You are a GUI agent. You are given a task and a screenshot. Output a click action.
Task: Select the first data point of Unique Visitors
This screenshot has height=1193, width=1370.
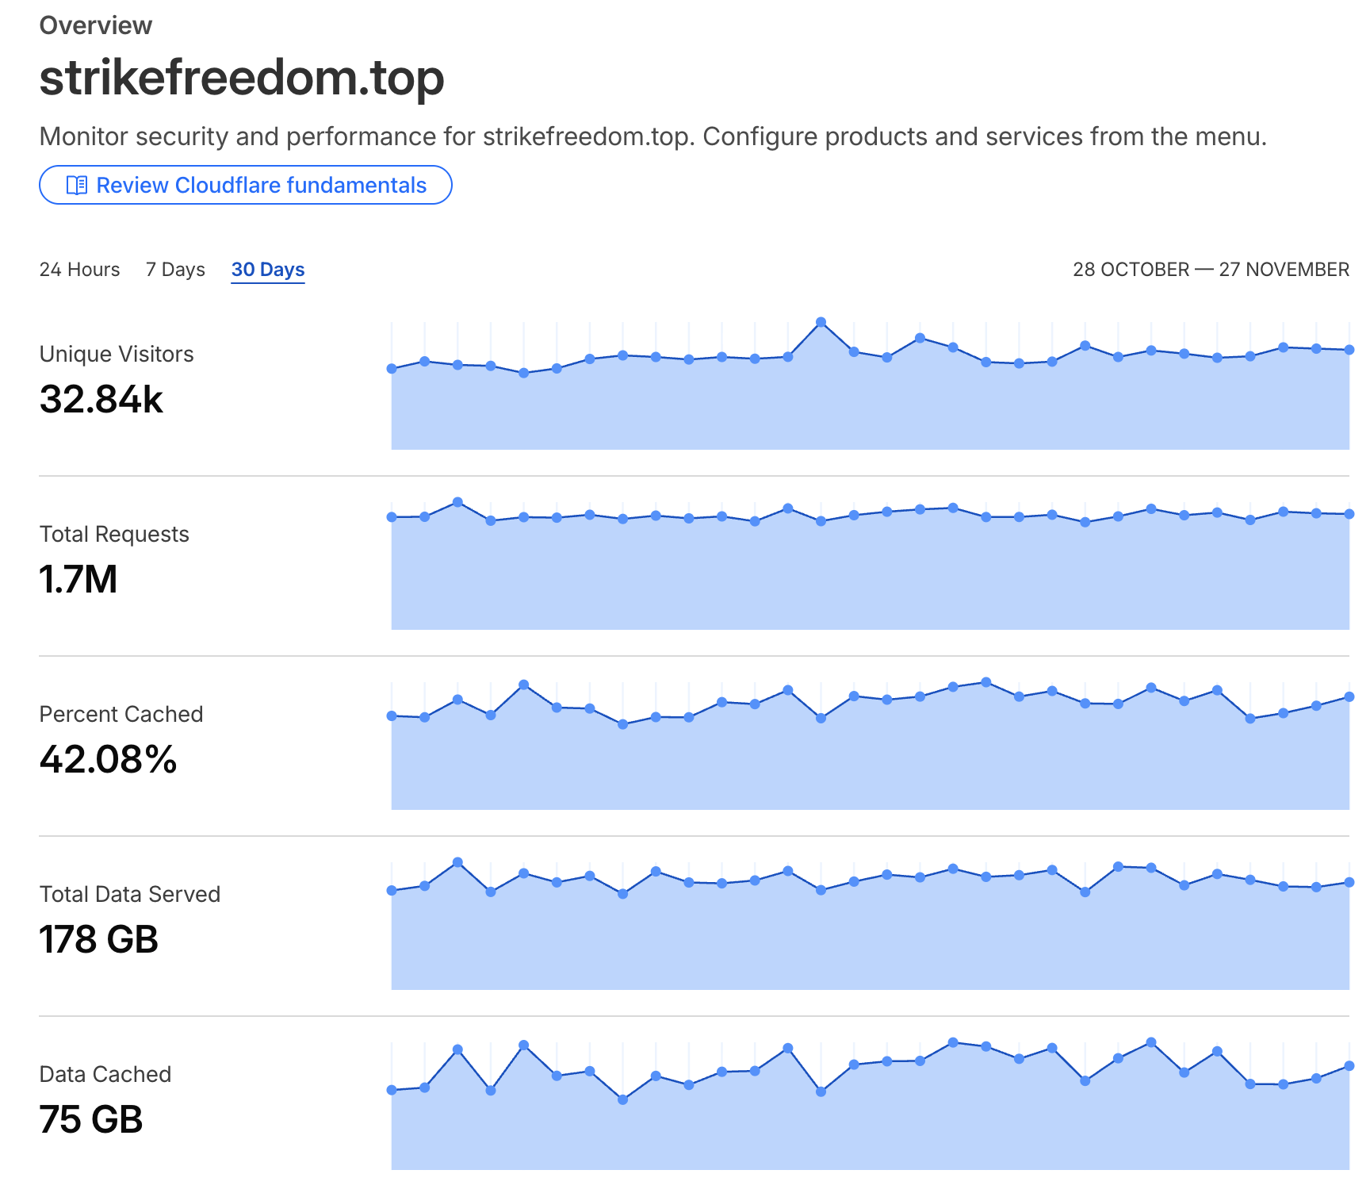coord(392,369)
